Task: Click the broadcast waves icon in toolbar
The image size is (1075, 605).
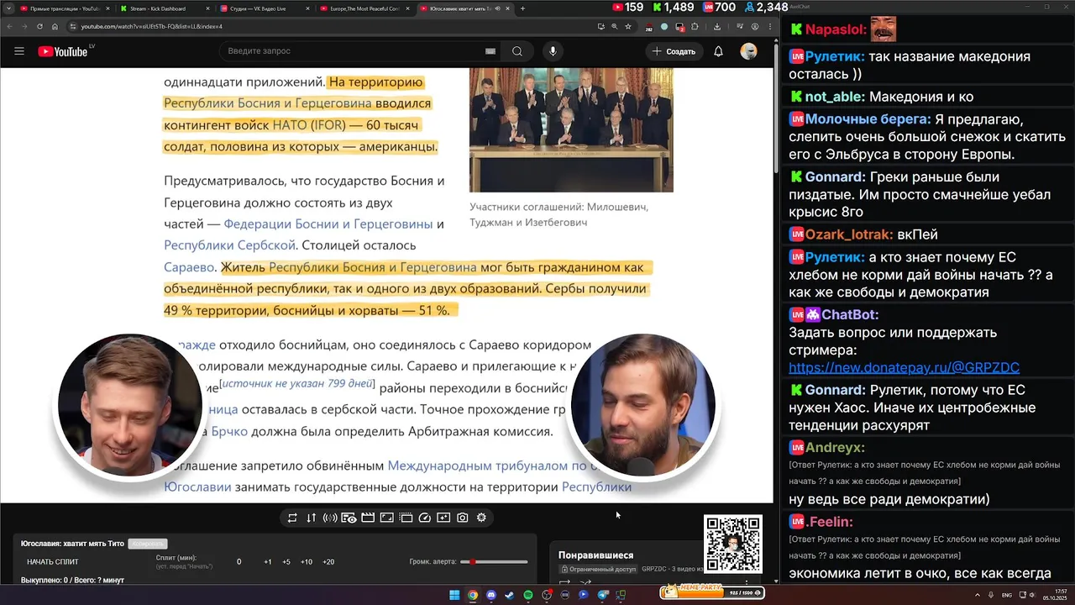Action: (x=329, y=518)
